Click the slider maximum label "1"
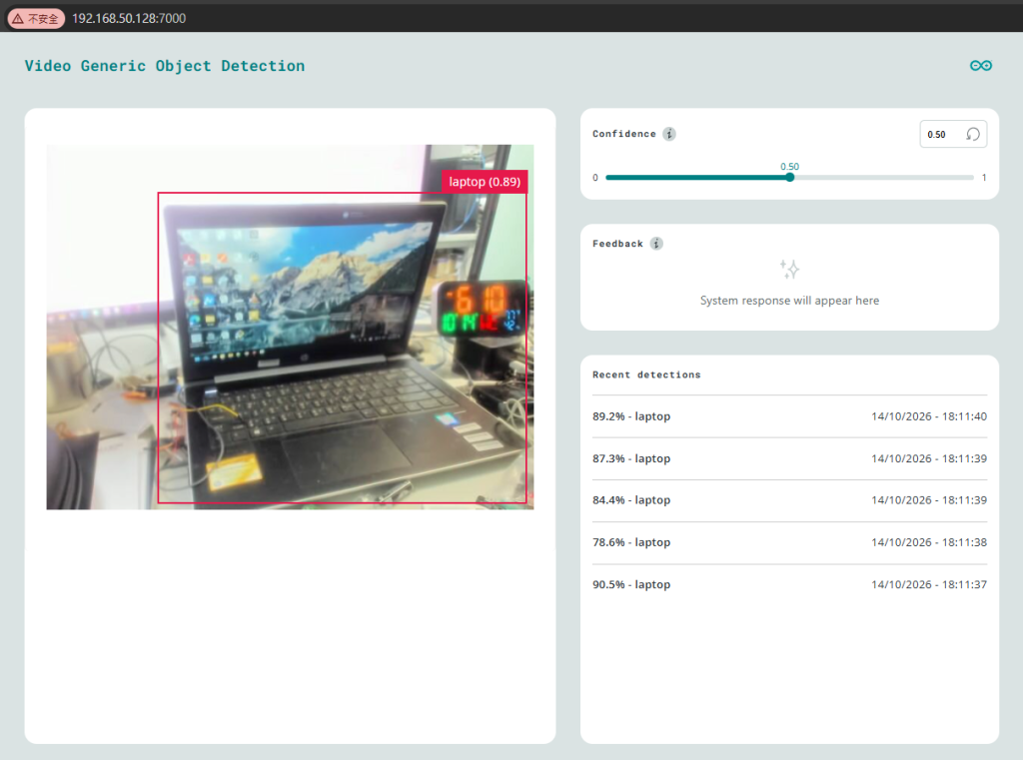Viewport: 1023px width, 760px height. click(984, 178)
